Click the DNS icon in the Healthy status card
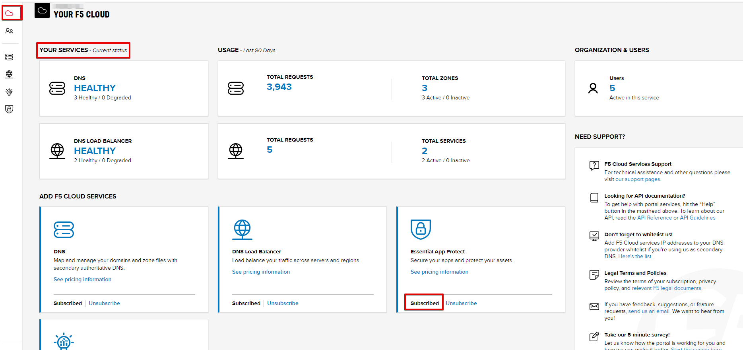Image resolution: width=743 pixels, height=350 pixels. click(x=57, y=88)
